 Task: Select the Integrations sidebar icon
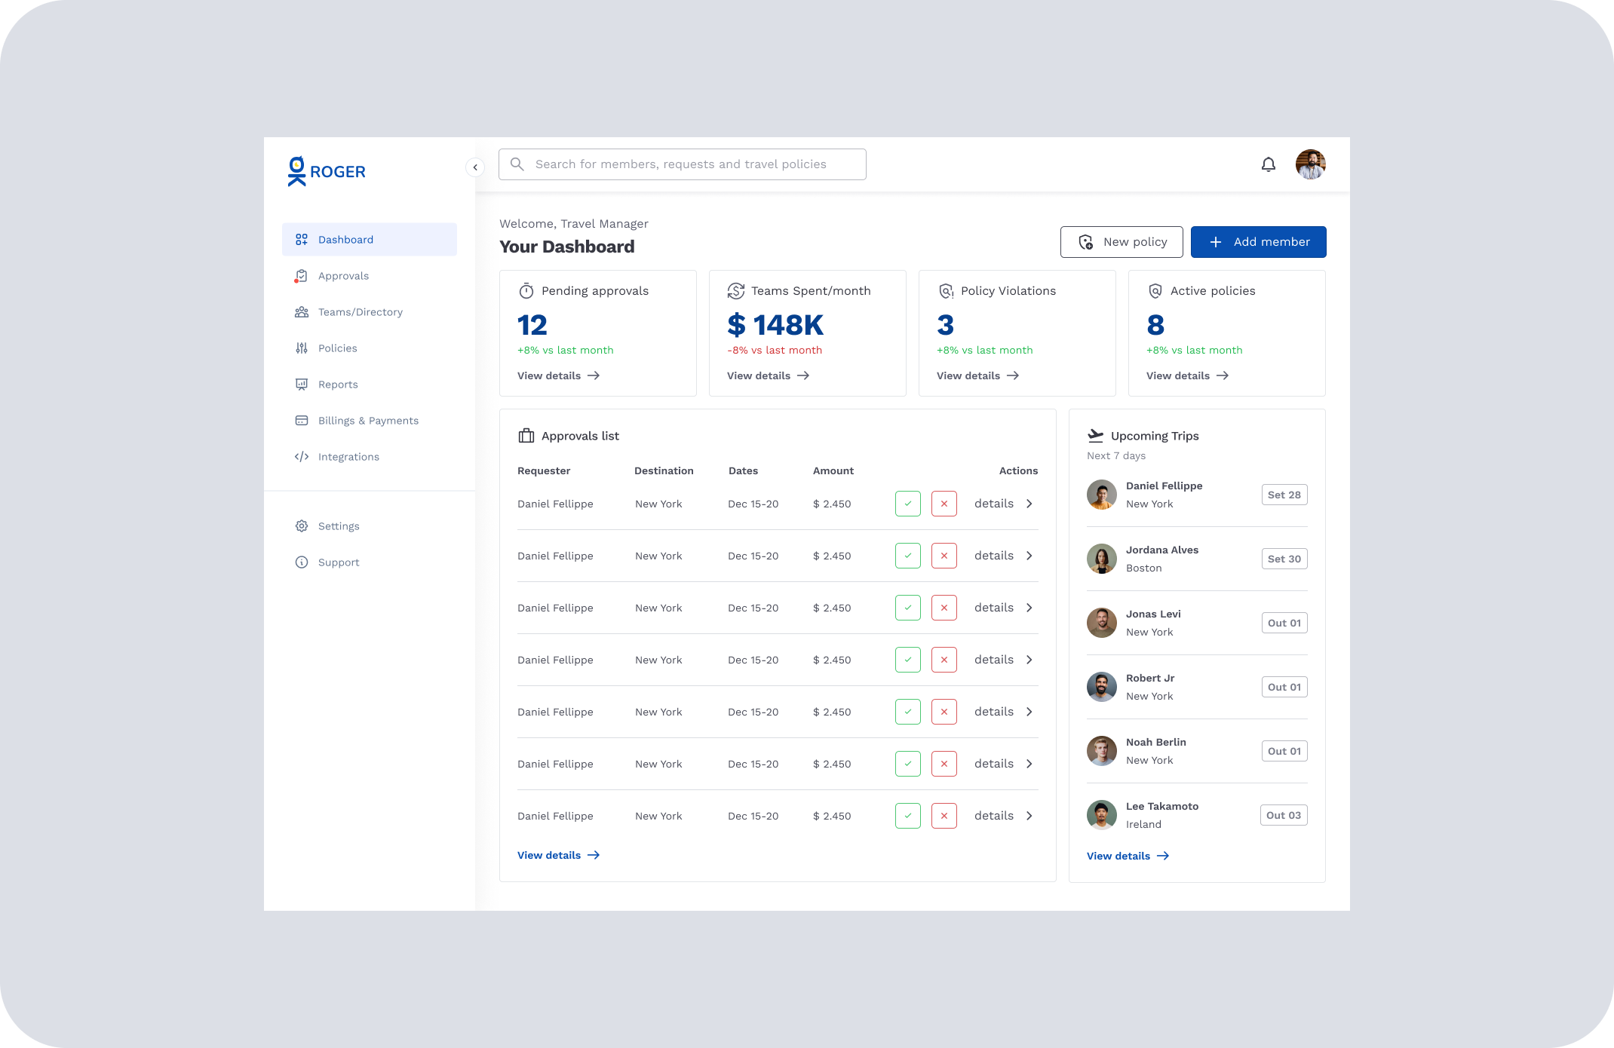coord(302,456)
